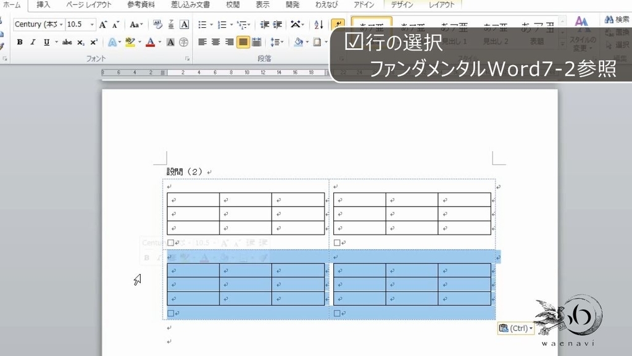Click the 設問(2) heading text

[185, 172]
